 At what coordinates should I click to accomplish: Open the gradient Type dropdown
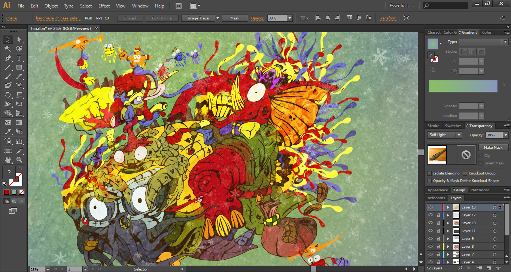pyautogui.click(x=484, y=42)
